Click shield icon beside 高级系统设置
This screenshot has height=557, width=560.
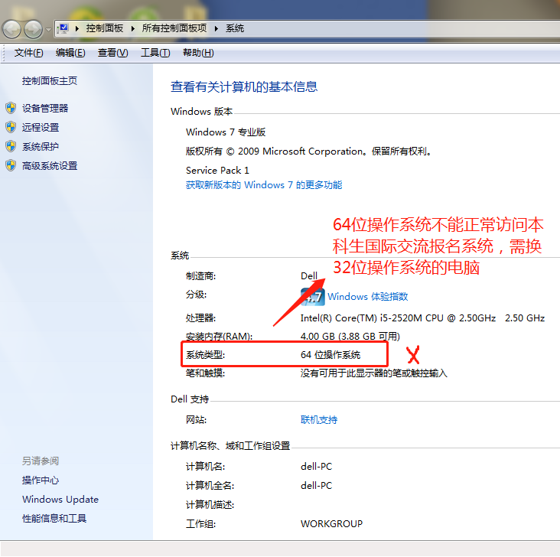pyautogui.click(x=11, y=165)
